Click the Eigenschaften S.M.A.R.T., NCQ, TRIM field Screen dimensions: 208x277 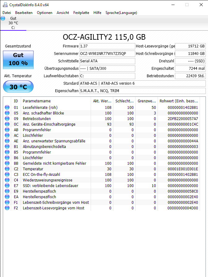click(x=143, y=91)
